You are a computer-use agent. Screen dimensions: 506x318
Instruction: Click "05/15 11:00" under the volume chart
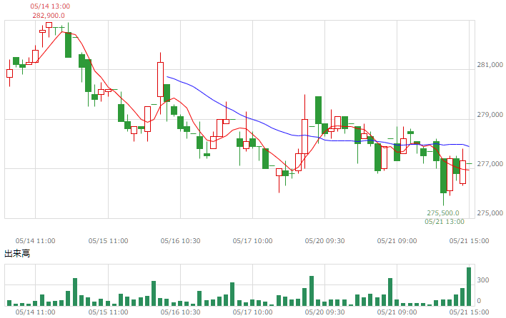pos(108,312)
